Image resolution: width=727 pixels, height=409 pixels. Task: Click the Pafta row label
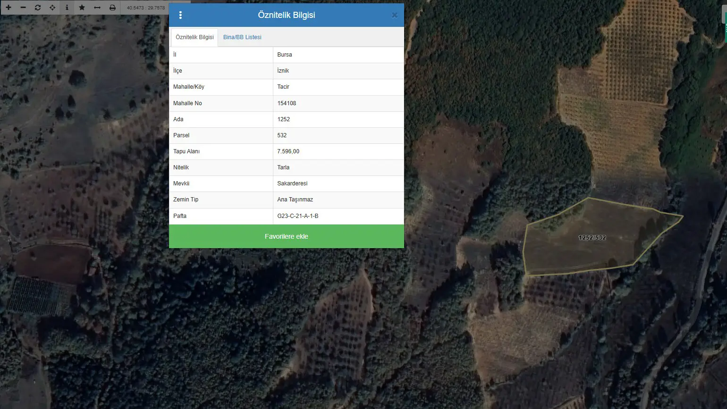click(180, 216)
